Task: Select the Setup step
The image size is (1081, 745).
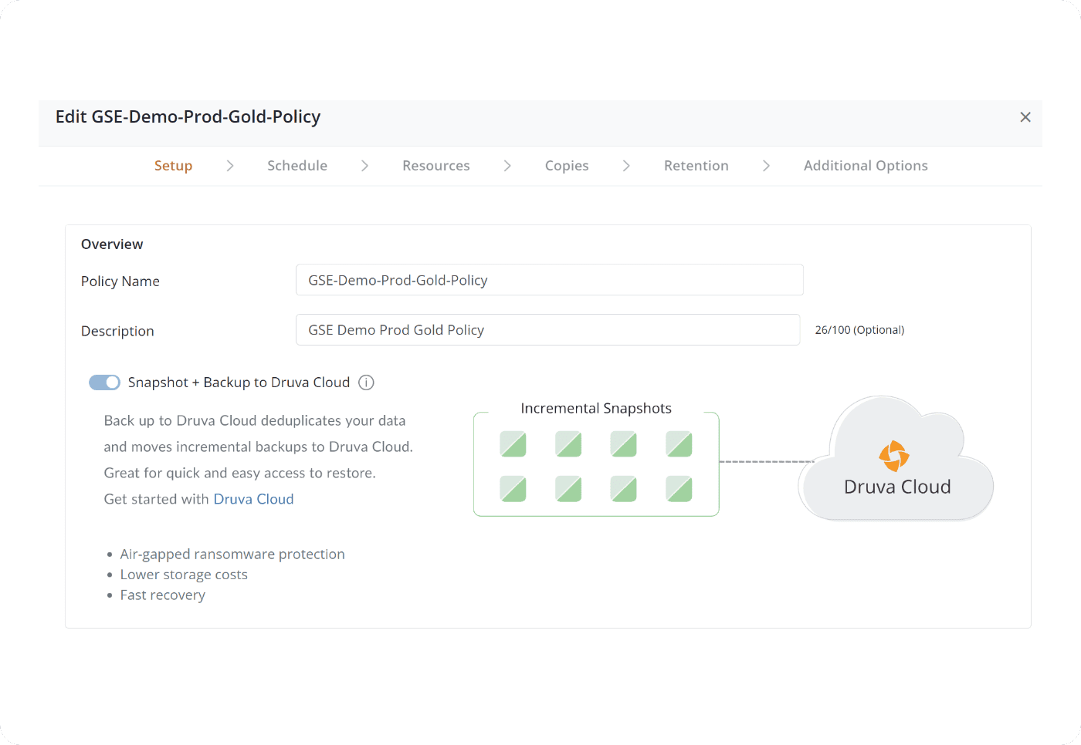Action: [x=173, y=166]
